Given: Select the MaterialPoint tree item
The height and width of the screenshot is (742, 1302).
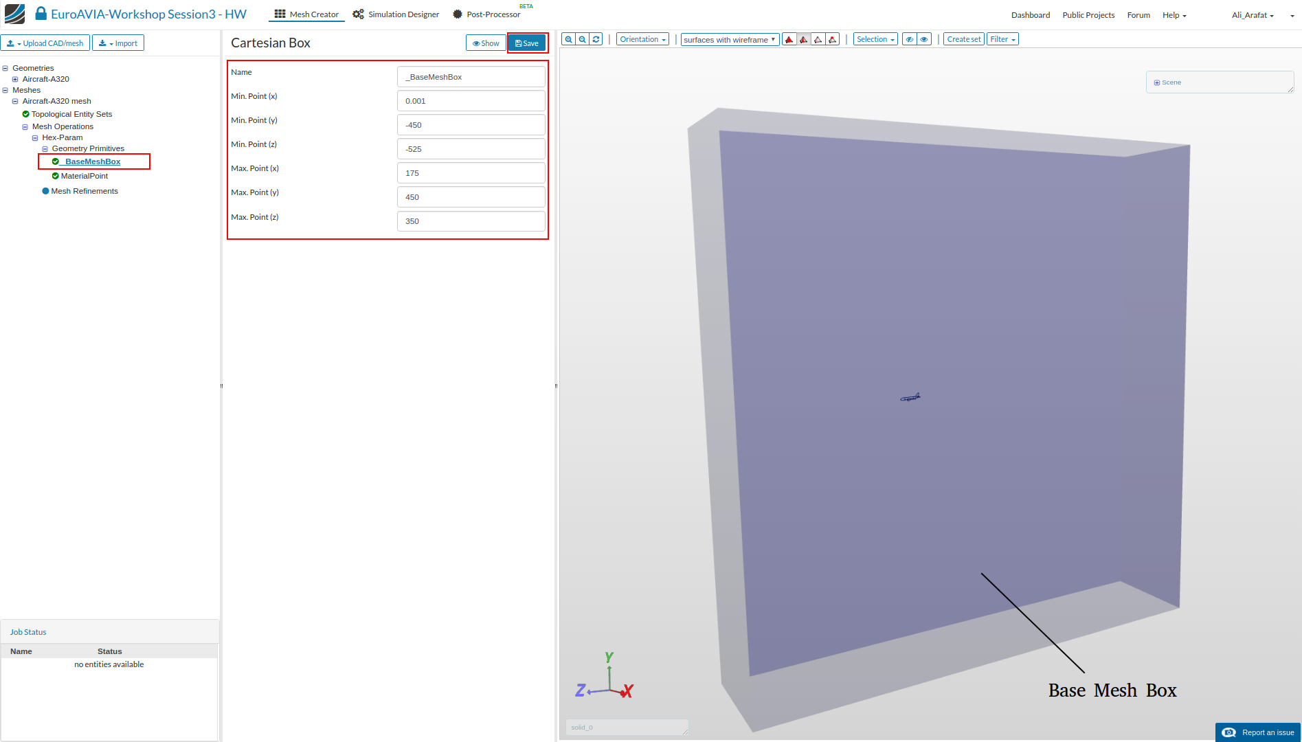Looking at the screenshot, I should pyautogui.click(x=85, y=176).
